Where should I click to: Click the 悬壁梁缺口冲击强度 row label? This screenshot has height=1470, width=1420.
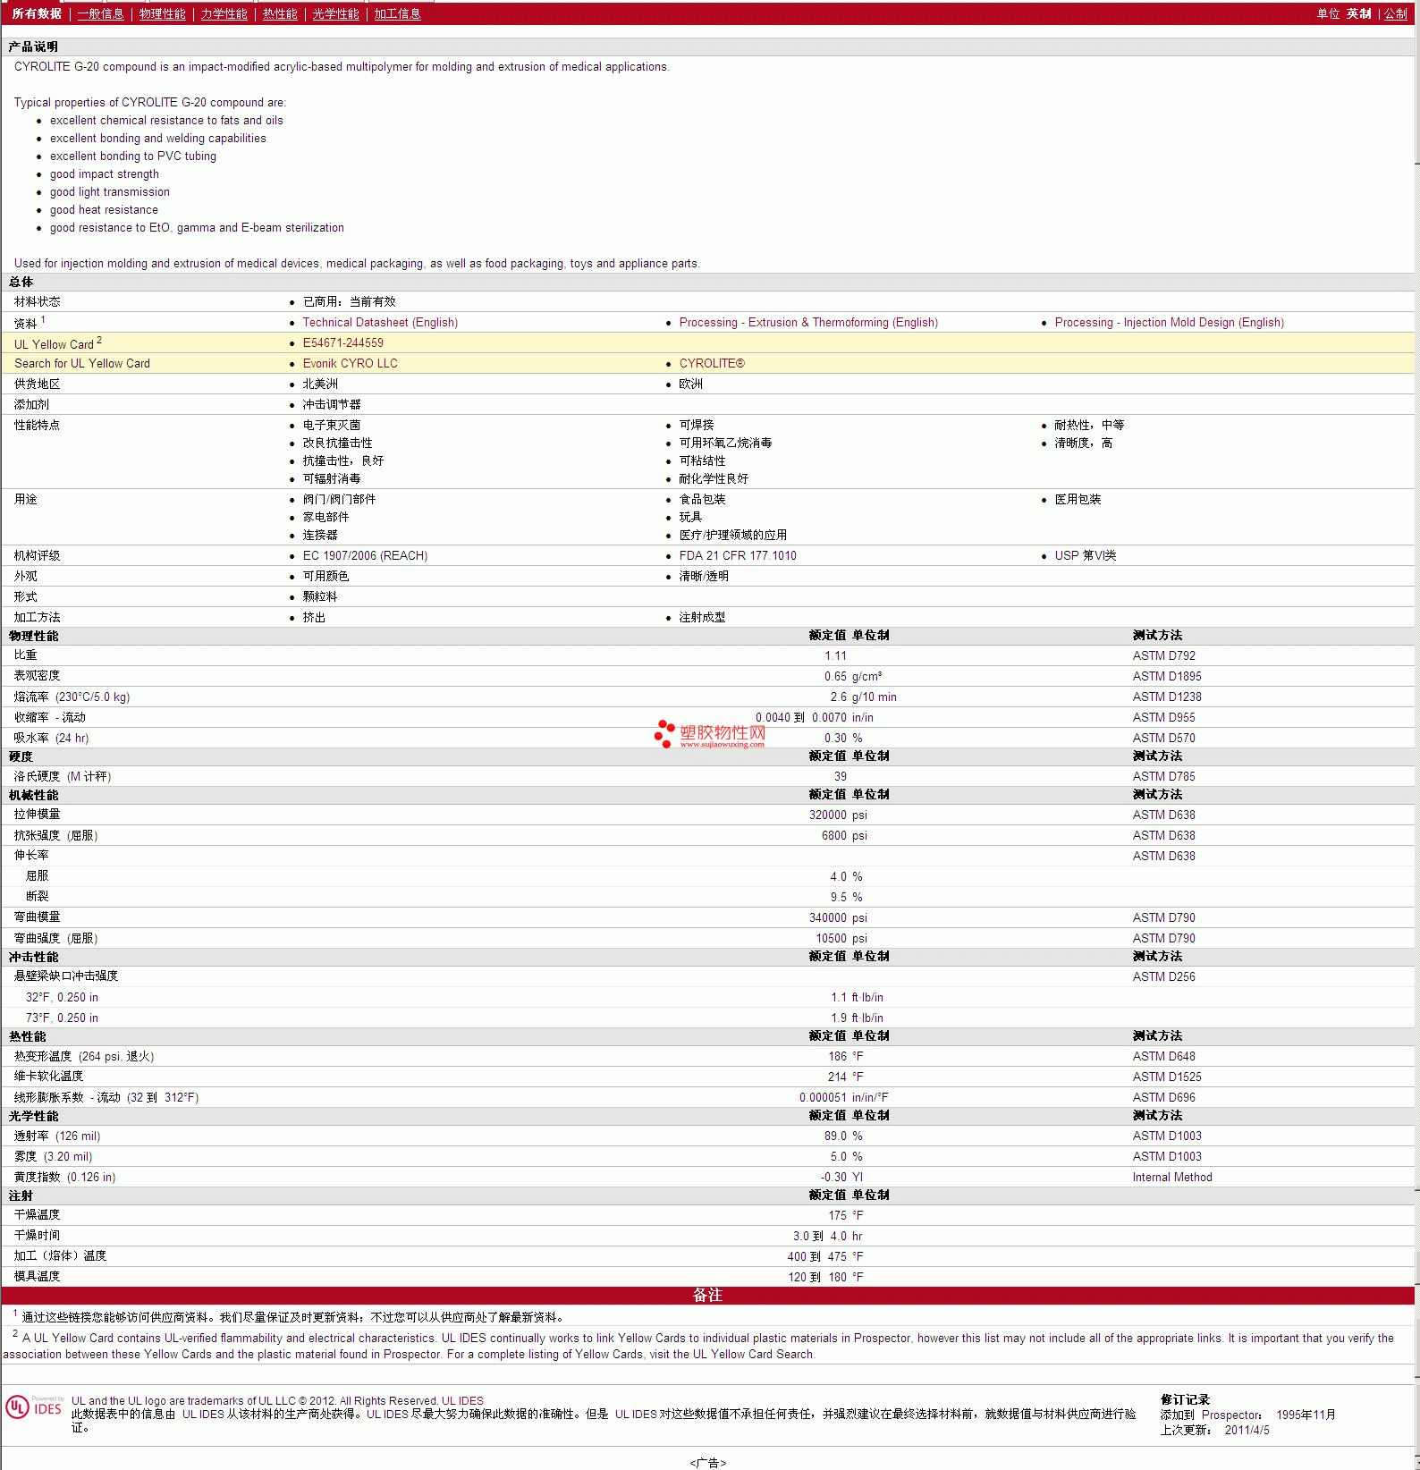click(x=66, y=976)
